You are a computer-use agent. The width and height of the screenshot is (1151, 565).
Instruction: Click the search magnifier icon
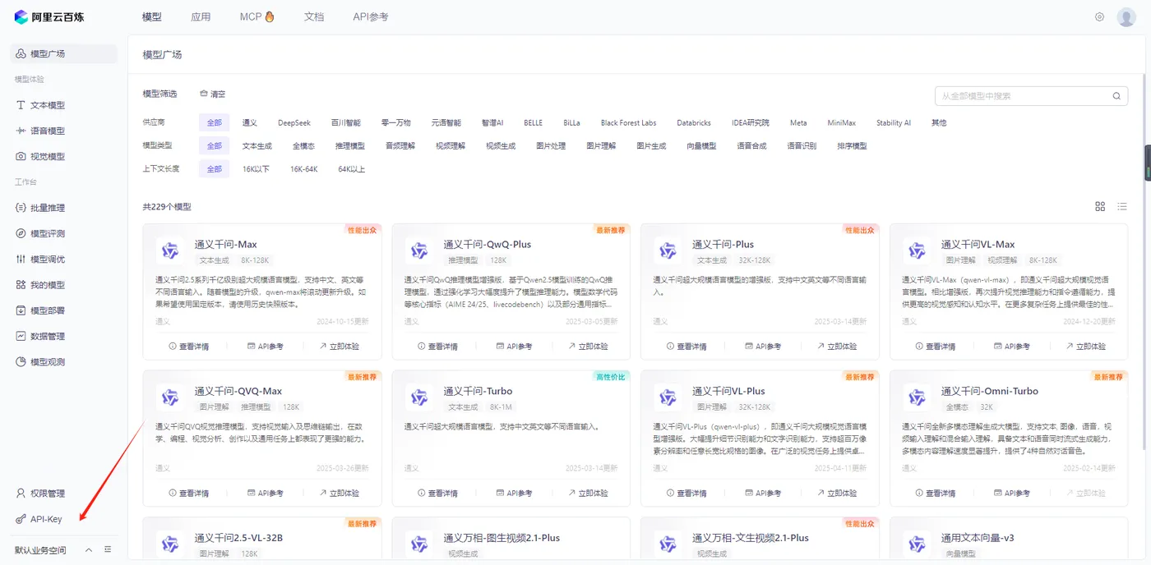(x=1116, y=96)
